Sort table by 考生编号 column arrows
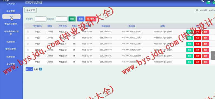The height and width of the screenshot is (99, 215). (41, 26)
